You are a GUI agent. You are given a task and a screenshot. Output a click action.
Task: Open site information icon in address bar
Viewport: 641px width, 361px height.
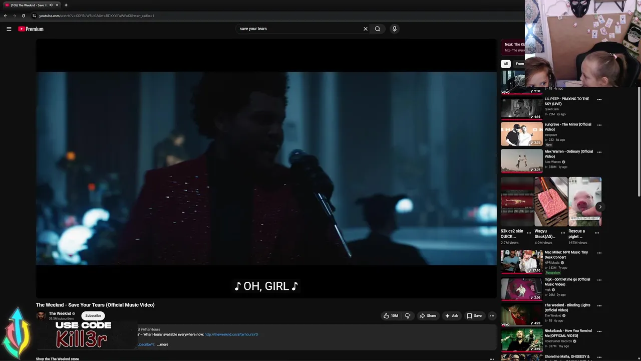34,16
